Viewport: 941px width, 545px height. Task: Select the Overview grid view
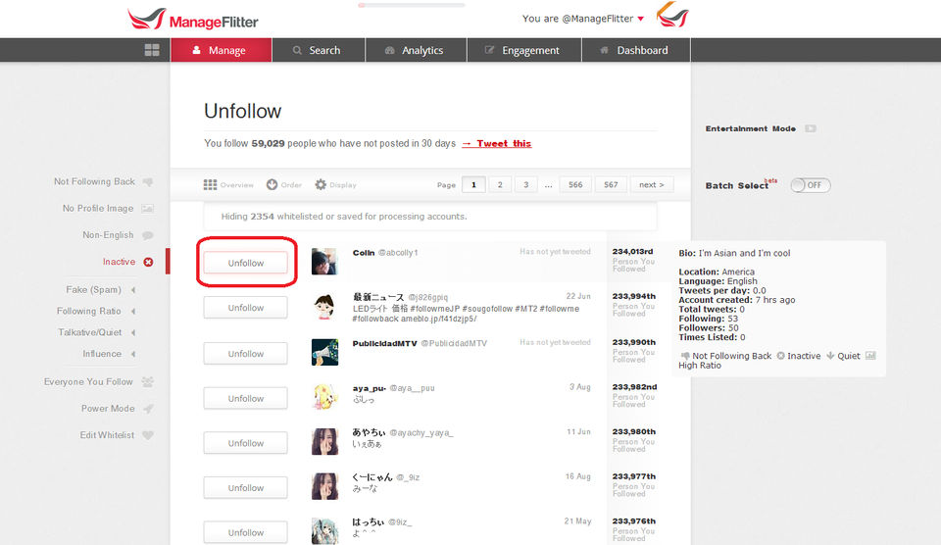pyautogui.click(x=228, y=185)
